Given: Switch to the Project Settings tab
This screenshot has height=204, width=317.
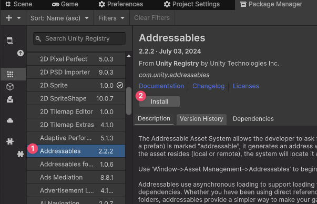Looking at the screenshot, I should (x=191, y=4).
